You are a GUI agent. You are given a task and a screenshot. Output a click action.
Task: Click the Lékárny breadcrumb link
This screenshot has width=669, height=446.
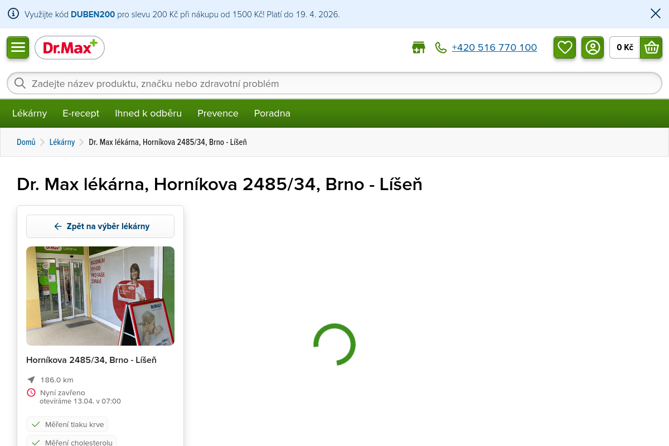(x=62, y=142)
